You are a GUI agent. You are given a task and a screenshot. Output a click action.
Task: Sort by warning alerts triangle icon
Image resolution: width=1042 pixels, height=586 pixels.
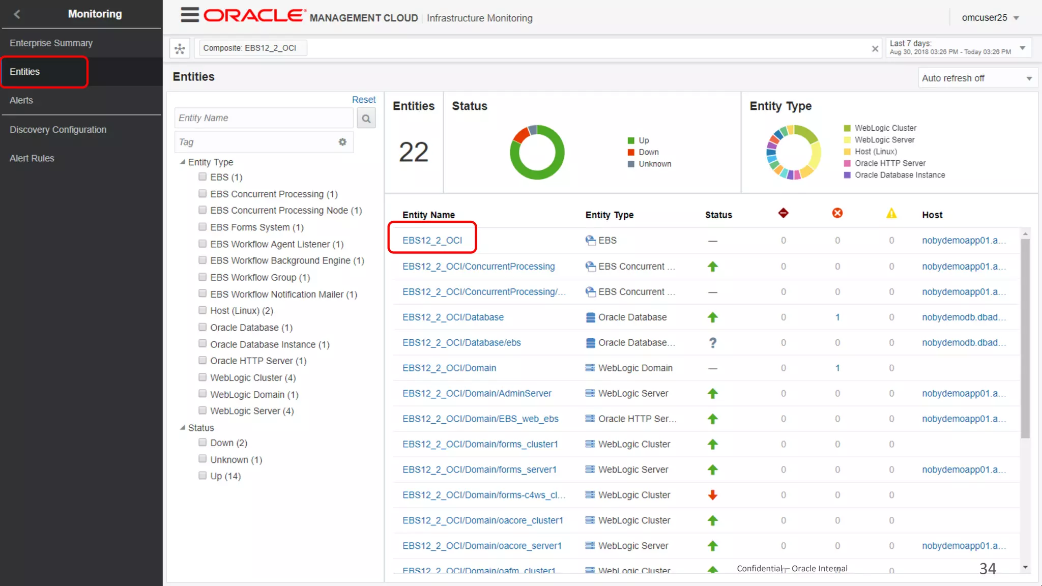[x=891, y=213]
